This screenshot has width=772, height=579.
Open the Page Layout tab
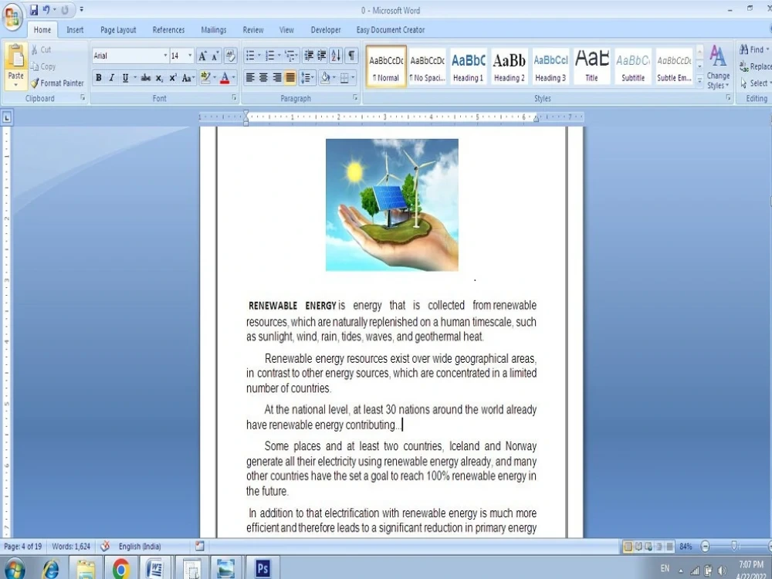click(118, 30)
